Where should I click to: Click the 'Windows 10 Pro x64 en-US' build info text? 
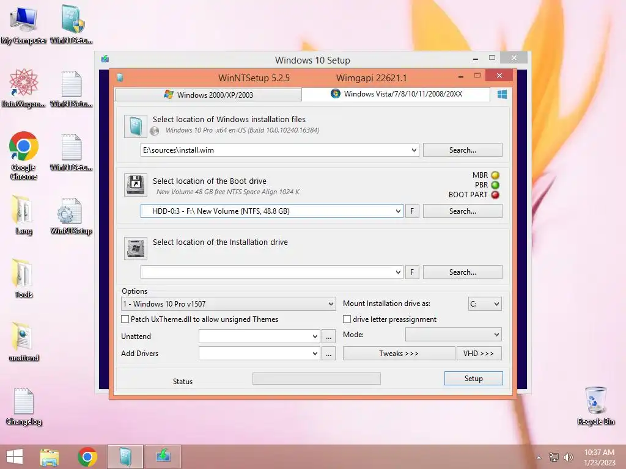point(242,131)
